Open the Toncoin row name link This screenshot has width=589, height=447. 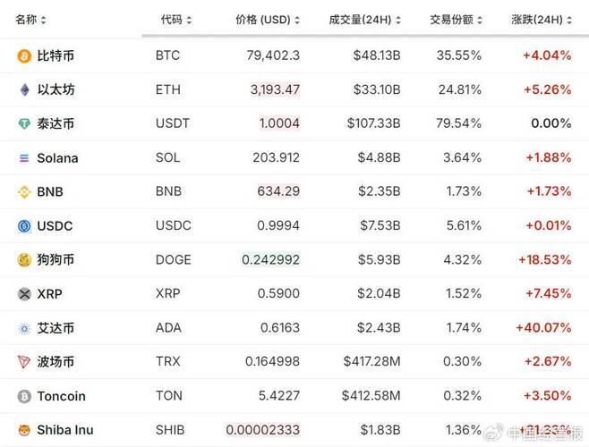pos(61,396)
